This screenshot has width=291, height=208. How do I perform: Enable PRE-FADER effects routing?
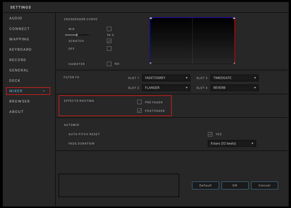(140, 102)
